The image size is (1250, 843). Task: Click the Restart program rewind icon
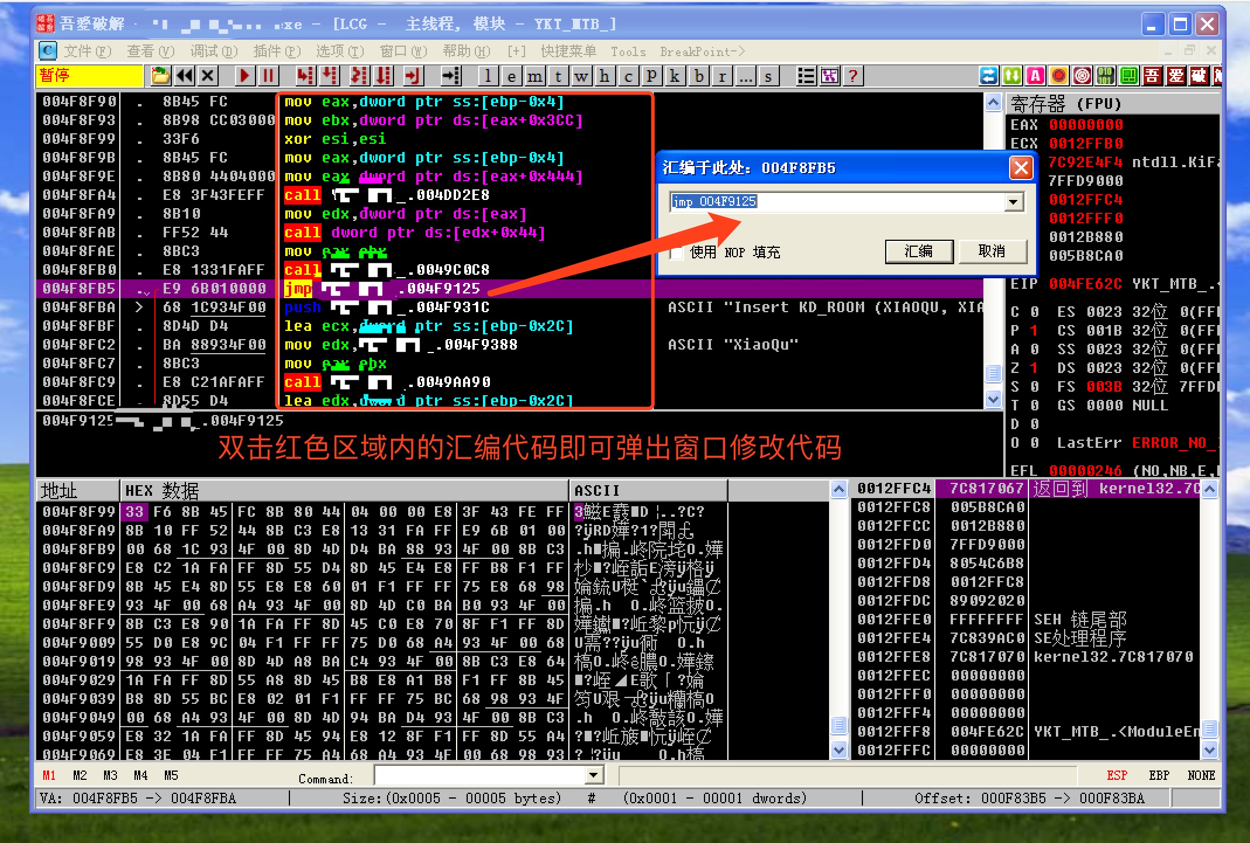[x=184, y=76]
